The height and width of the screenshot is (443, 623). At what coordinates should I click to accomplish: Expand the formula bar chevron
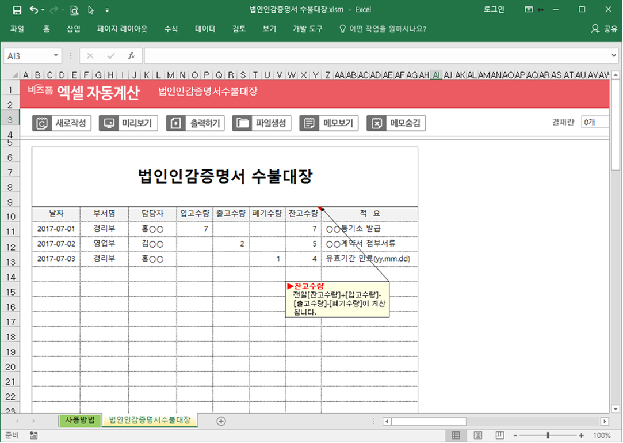[614, 56]
